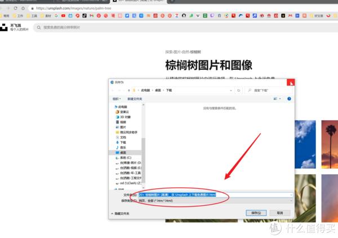The height and width of the screenshot is (238, 338).
Task: Open the blue sky clouds photo thumbnail
Action: point(305,144)
